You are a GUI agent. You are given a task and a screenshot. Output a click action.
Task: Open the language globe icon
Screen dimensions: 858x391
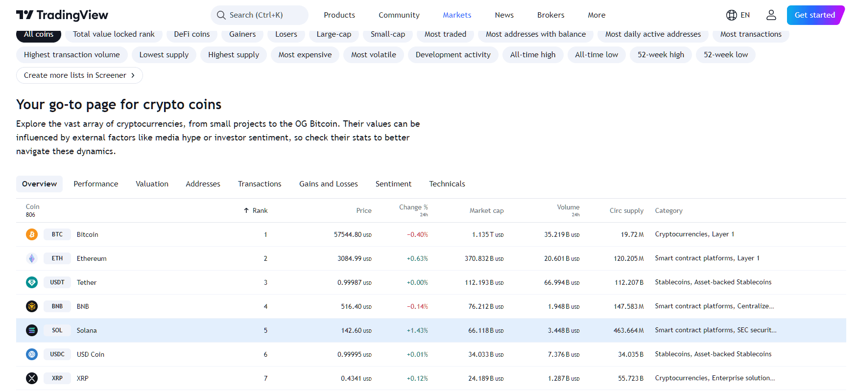click(732, 15)
